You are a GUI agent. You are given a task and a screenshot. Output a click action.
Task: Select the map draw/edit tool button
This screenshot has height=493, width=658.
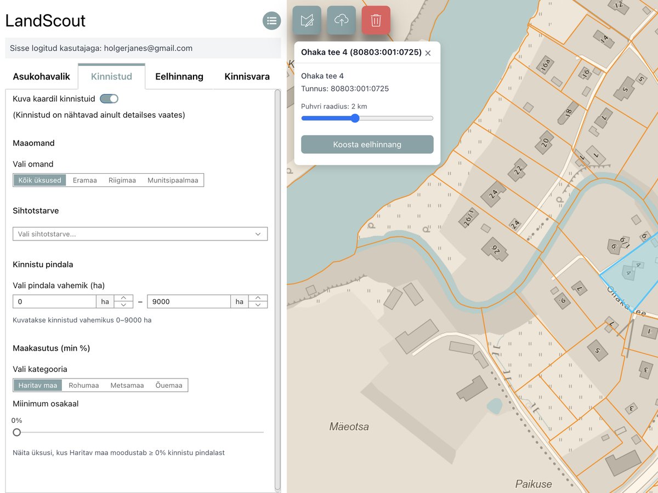coord(307,20)
